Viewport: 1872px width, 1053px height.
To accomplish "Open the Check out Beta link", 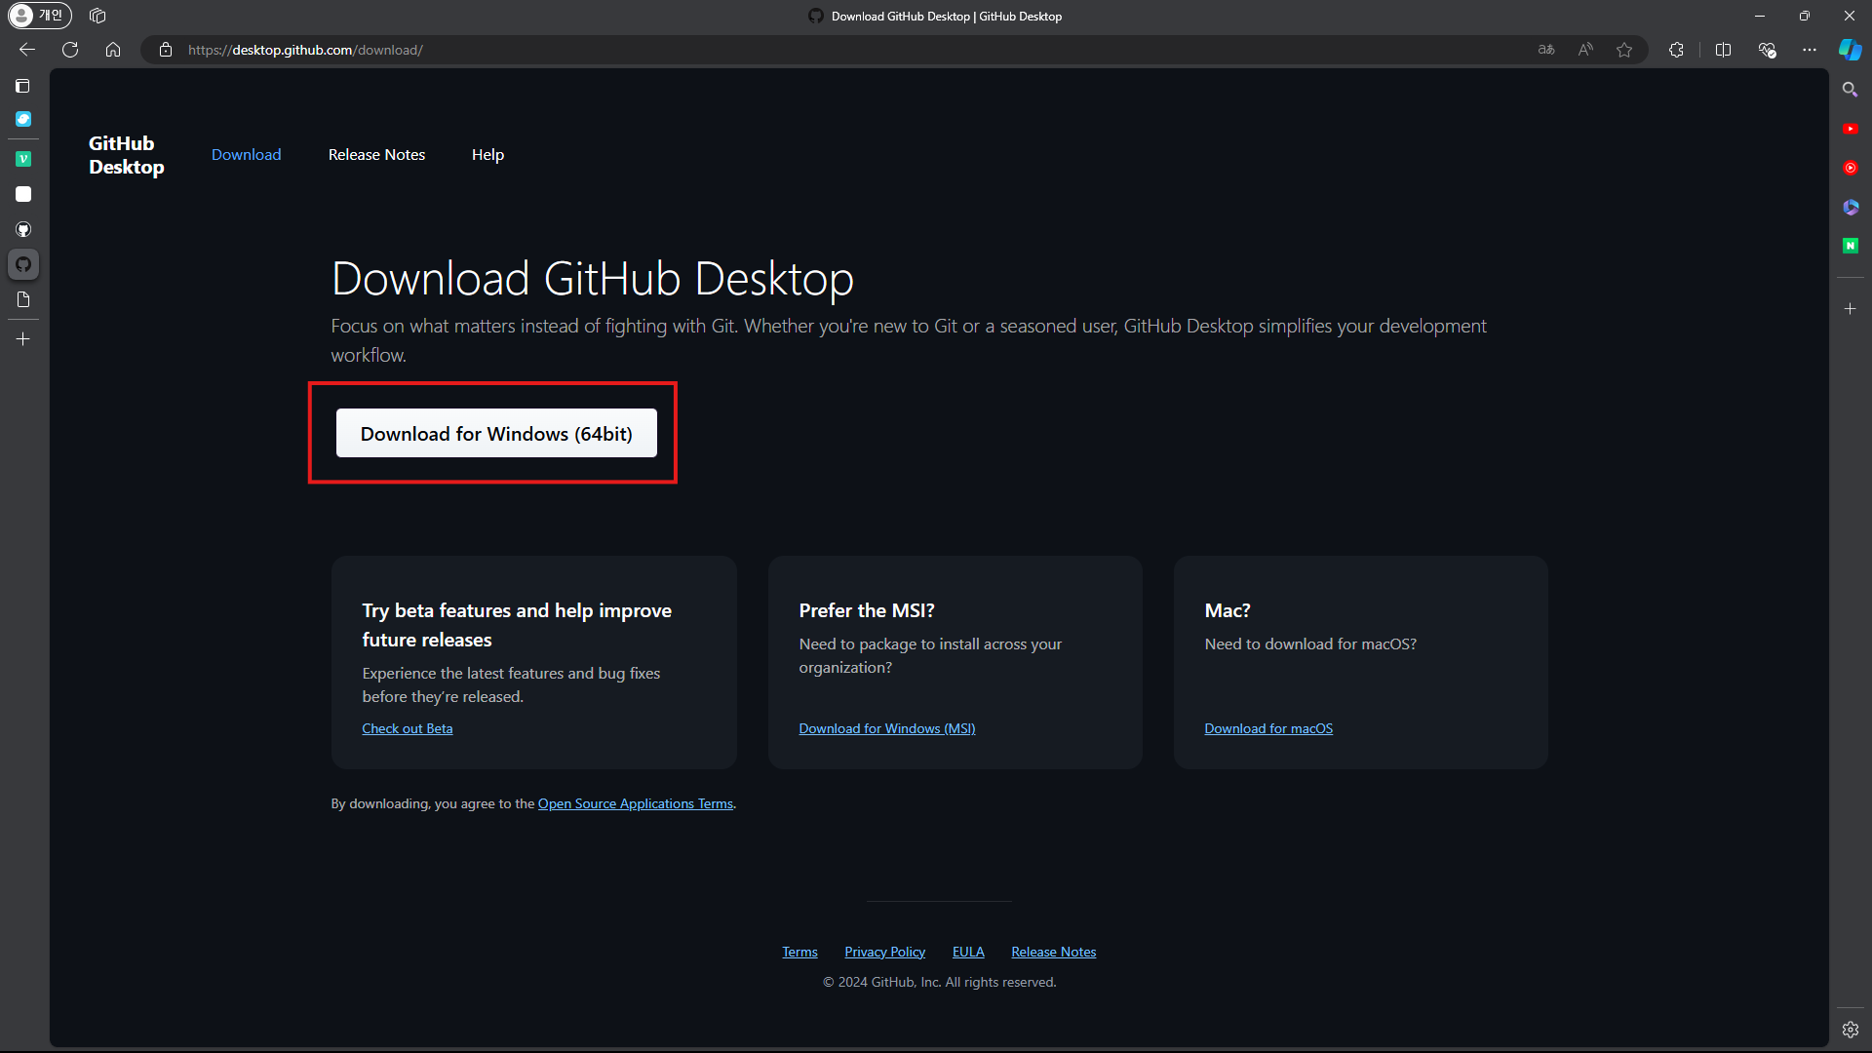I will coord(408,728).
